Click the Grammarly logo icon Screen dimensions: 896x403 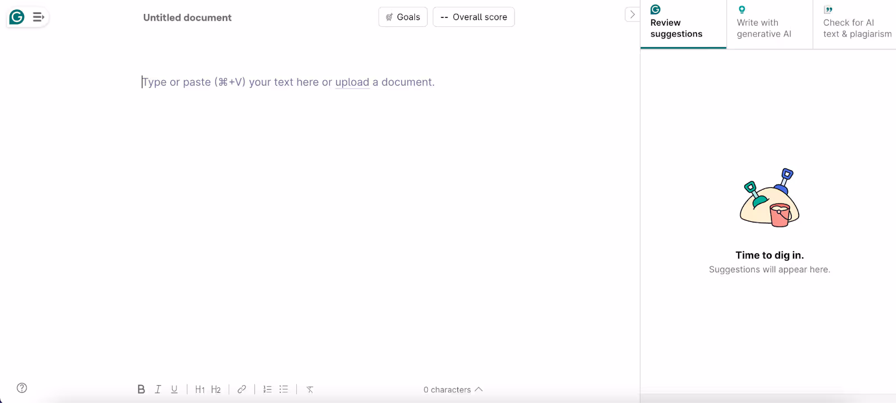[x=17, y=17]
